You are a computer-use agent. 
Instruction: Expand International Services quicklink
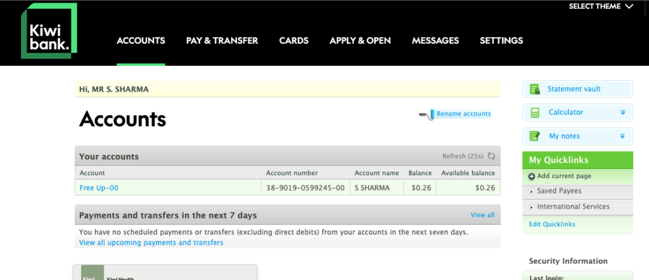coord(572,207)
